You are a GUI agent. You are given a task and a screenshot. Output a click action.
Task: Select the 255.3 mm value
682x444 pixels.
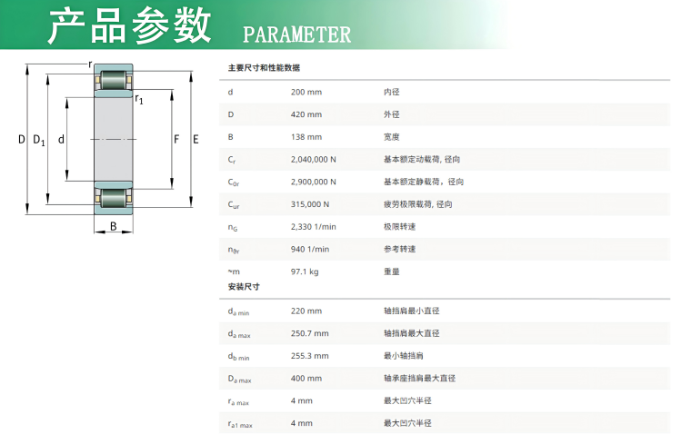tap(309, 356)
